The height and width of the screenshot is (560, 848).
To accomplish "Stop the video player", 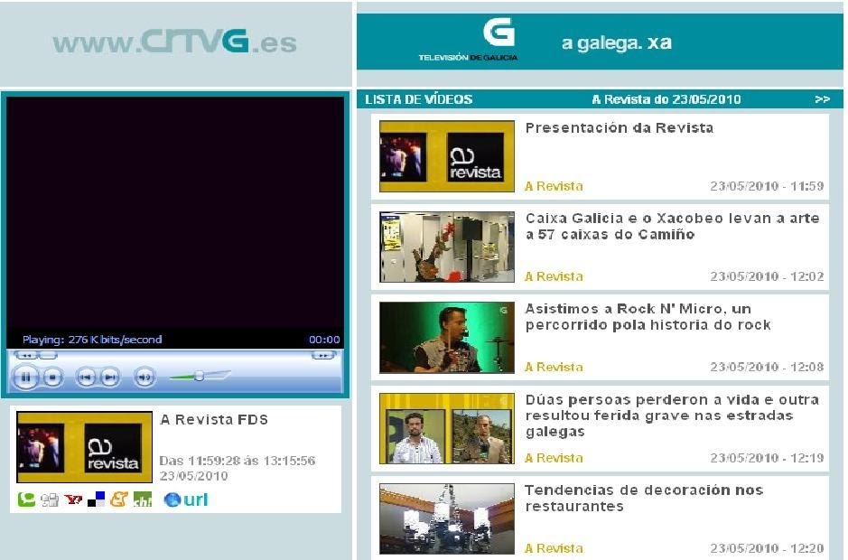I will click(52, 378).
